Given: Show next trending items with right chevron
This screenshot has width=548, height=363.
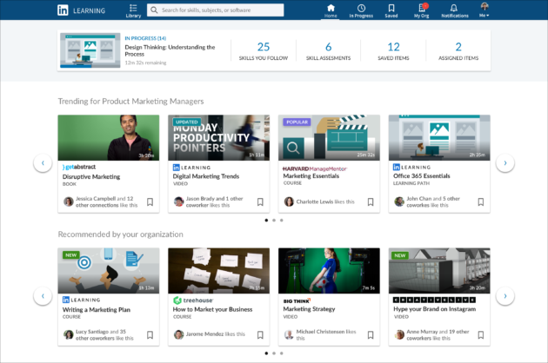Looking at the screenshot, I should [x=505, y=163].
